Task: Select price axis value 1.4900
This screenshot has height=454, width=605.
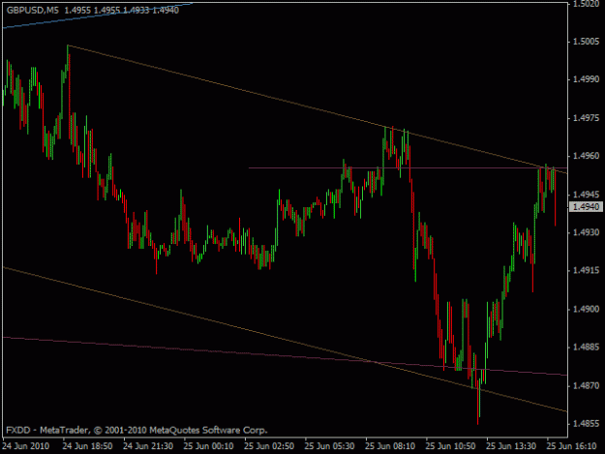Action: tap(587, 309)
